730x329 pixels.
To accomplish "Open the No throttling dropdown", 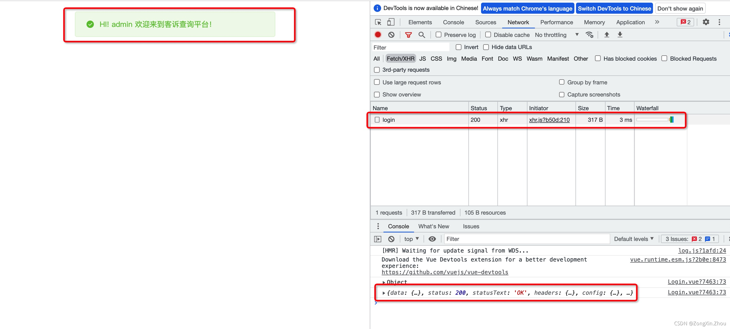I will (x=556, y=35).
